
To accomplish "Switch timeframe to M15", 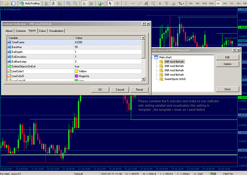I will click(204, 3).
